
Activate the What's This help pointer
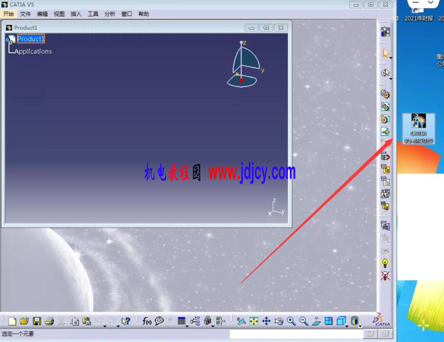point(126,321)
